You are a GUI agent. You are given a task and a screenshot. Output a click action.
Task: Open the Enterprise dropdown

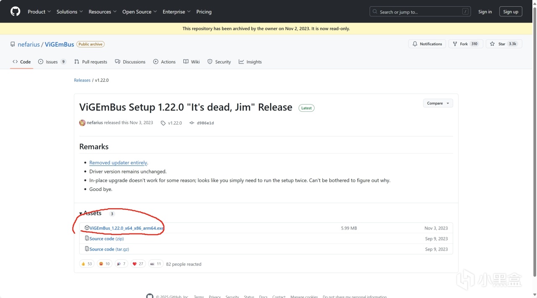click(177, 12)
